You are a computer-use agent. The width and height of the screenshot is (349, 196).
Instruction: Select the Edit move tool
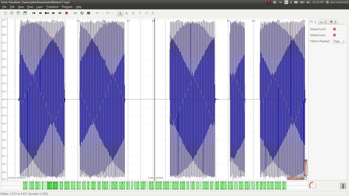pyautogui.click(x=133, y=13)
